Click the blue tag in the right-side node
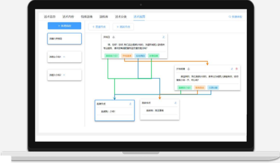Viewport: 280px width, 163px height. pyautogui.click(x=213, y=87)
